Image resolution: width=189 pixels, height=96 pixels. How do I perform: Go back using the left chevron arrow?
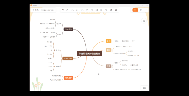(33, 10)
